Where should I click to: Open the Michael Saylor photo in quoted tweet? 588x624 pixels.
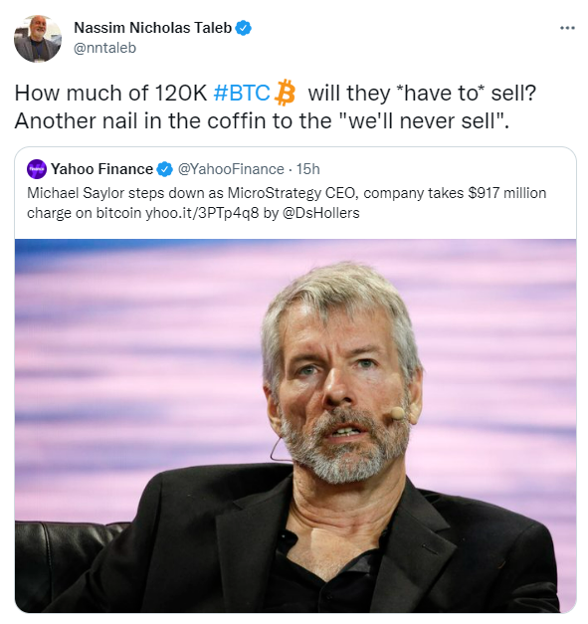coord(295,426)
